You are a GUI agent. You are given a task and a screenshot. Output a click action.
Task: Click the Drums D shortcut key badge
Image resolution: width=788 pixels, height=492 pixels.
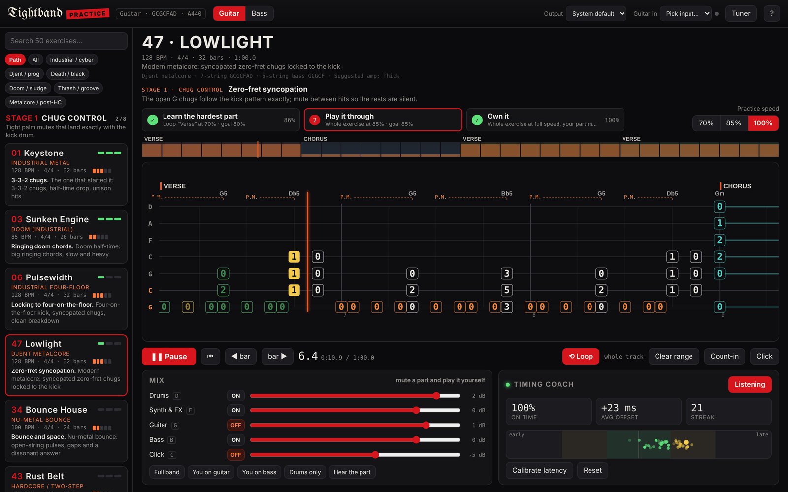pyautogui.click(x=177, y=396)
